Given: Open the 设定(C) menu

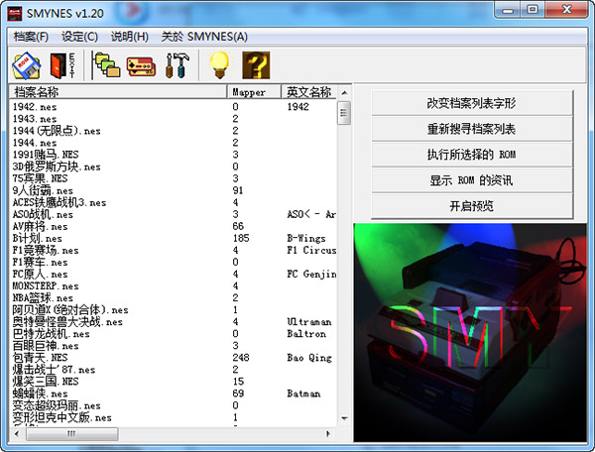Looking at the screenshot, I should (x=79, y=37).
